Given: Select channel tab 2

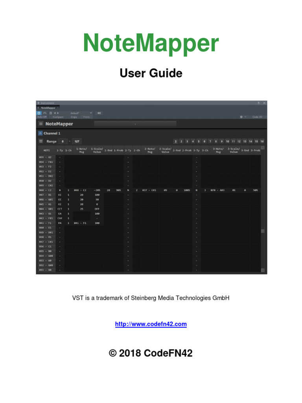Looking at the screenshot, I should 181,141.
